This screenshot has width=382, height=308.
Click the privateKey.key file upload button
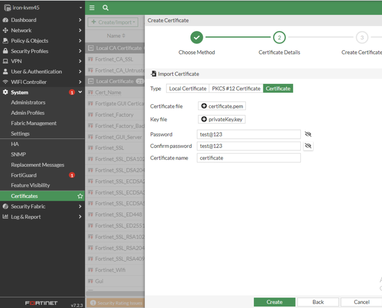click(222, 119)
